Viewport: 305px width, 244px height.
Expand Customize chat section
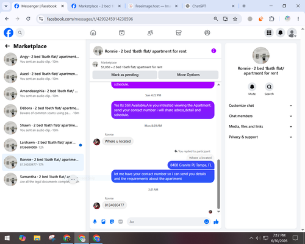tap(260, 106)
